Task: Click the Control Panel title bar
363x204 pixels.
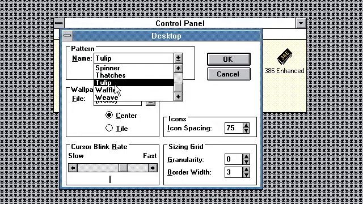Action: pyautogui.click(x=180, y=23)
